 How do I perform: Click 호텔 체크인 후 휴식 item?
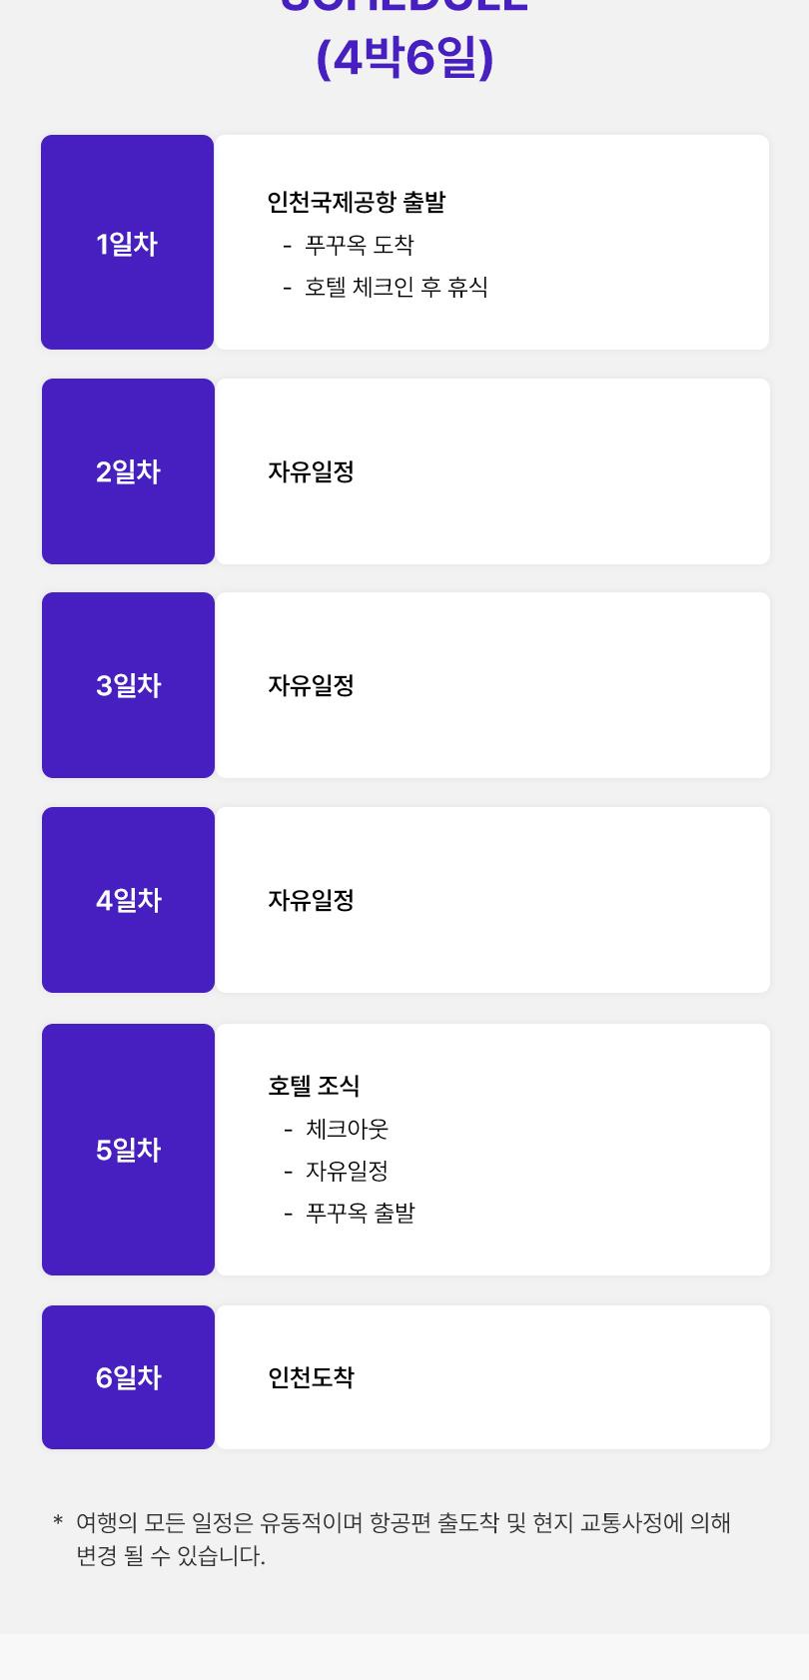point(397,287)
